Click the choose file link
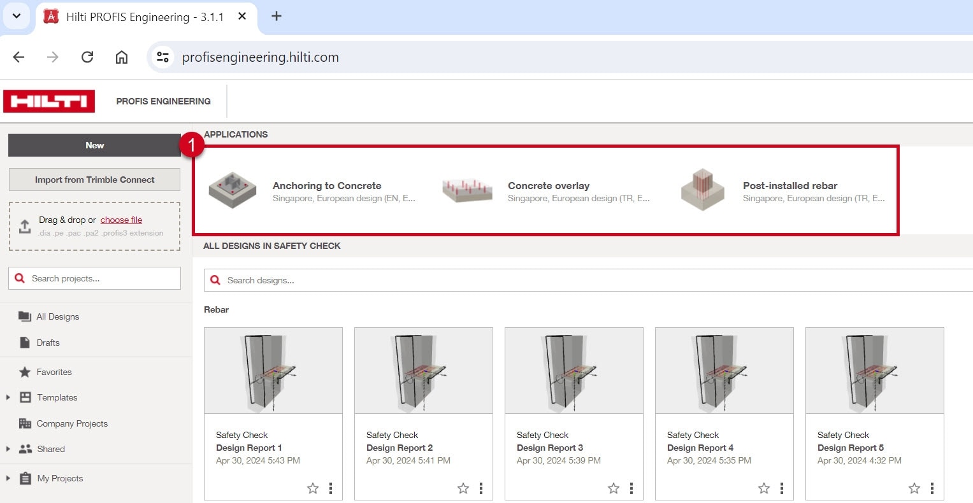Image resolution: width=973 pixels, height=503 pixels. point(121,220)
